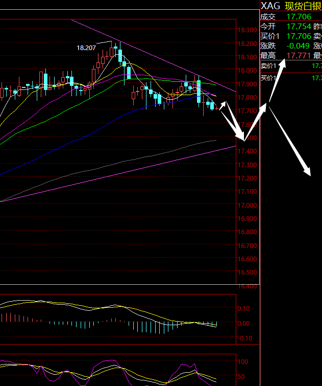Click the 50 label on oscillator axis
The image size is (322, 386).
coord(241,376)
